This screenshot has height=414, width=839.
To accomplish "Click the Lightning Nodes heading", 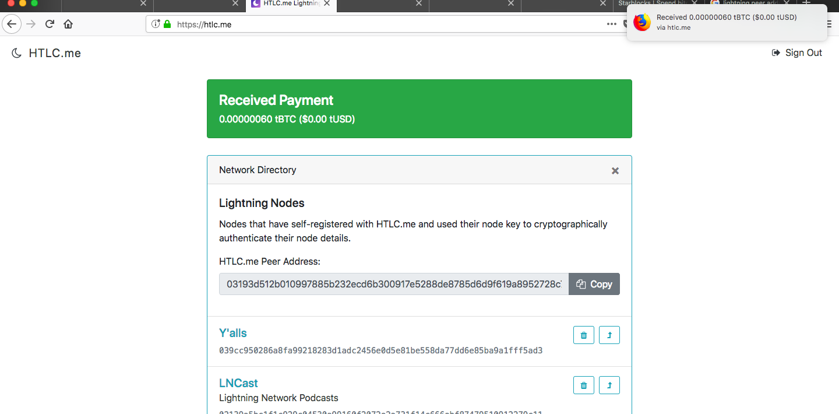I will pos(262,204).
